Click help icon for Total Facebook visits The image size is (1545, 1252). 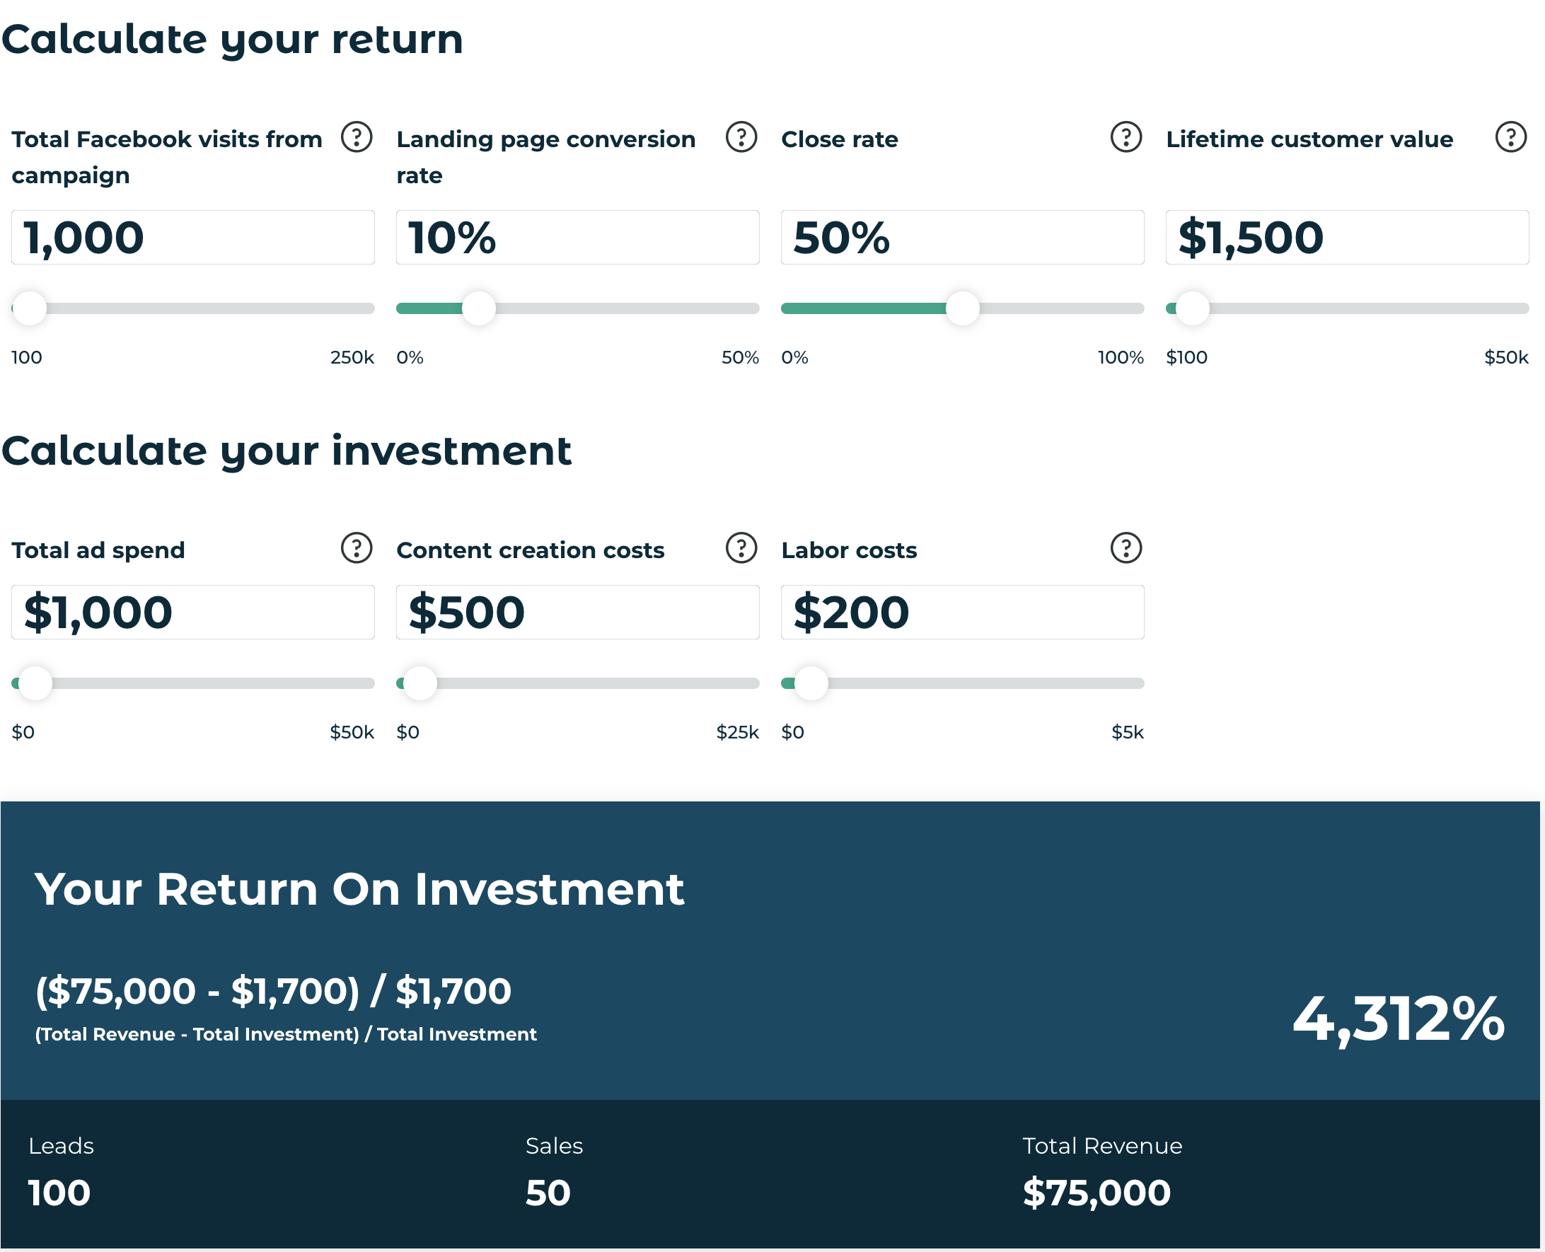[x=357, y=137]
